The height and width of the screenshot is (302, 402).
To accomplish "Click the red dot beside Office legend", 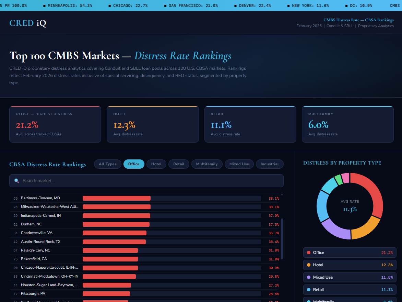I will pos(309,253).
